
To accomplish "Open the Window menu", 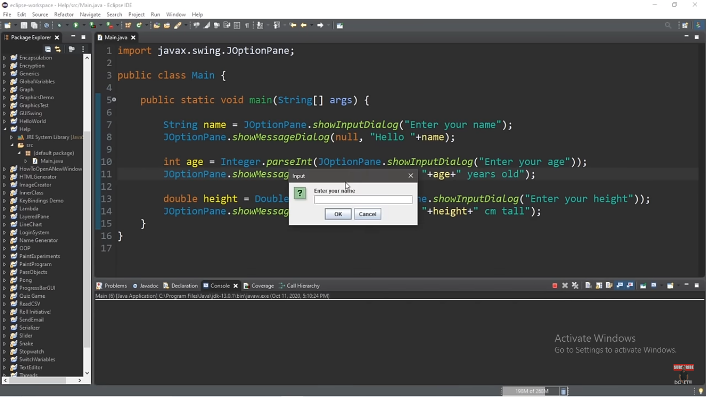I will click(x=176, y=14).
